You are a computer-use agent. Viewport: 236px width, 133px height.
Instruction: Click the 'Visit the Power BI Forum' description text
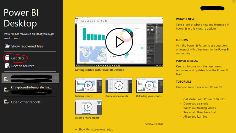click(x=203, y=49)
